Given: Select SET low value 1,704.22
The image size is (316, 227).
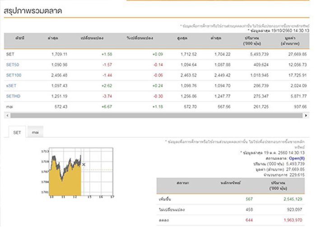Looking at the screenshot, I should click(222, 54).
